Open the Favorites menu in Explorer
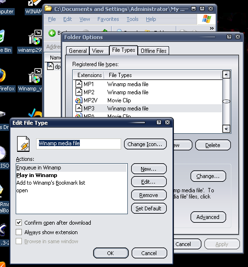This screenshot has width=248, height=267. pyautogui.click(x=108, y=19)
